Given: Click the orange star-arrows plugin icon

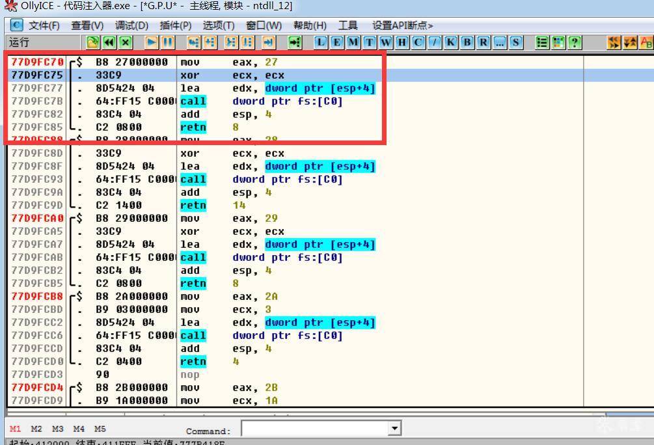Looking at the screenshot, I should pos(630,42).
